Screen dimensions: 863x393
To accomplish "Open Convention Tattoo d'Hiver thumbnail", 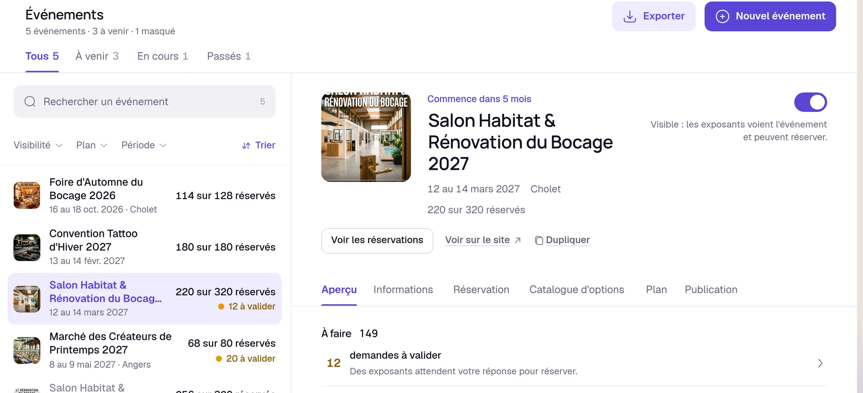I will (x=27, y=247).
